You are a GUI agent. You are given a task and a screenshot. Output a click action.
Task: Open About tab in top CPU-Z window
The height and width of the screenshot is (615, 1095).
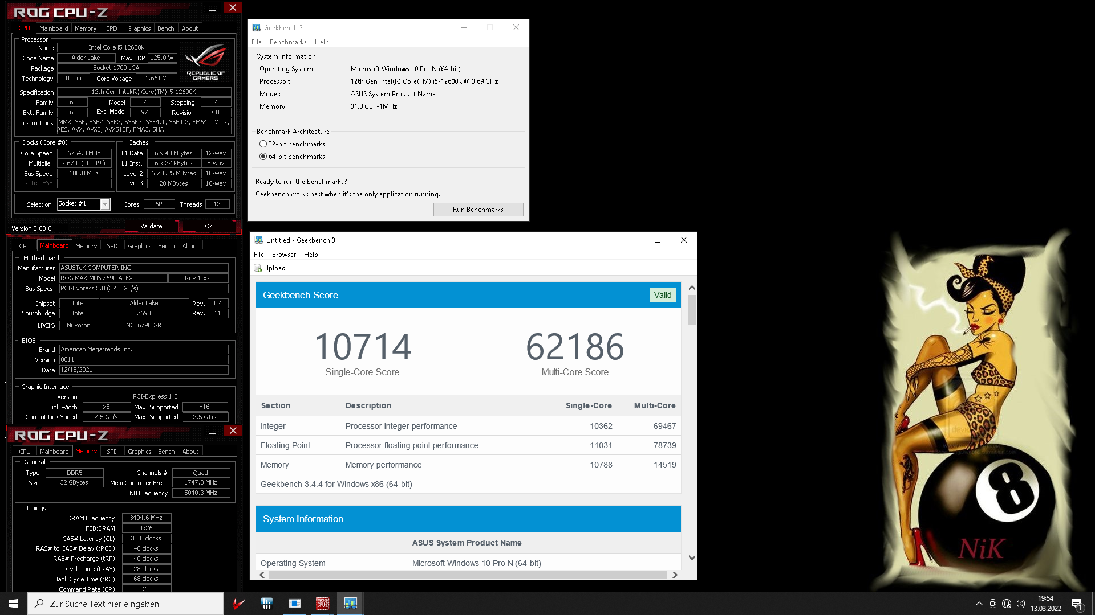coord(190,28)
